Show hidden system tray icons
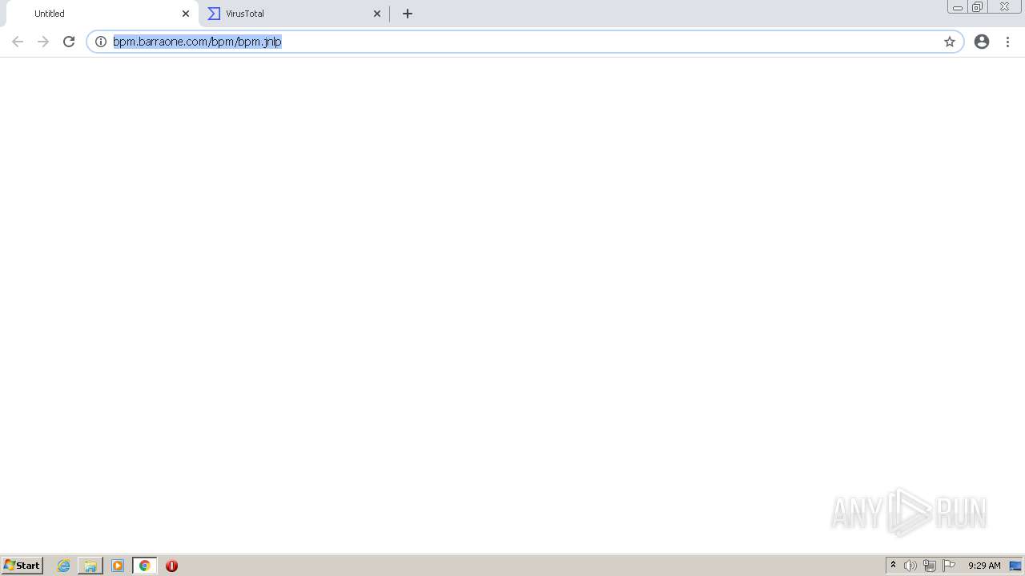 coord(894,566)
